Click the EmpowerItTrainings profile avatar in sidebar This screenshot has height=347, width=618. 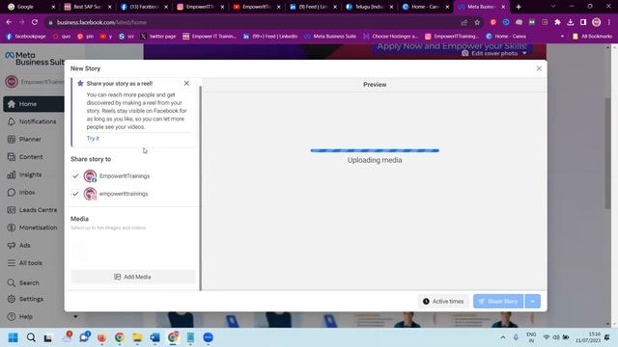pos(12,82)
